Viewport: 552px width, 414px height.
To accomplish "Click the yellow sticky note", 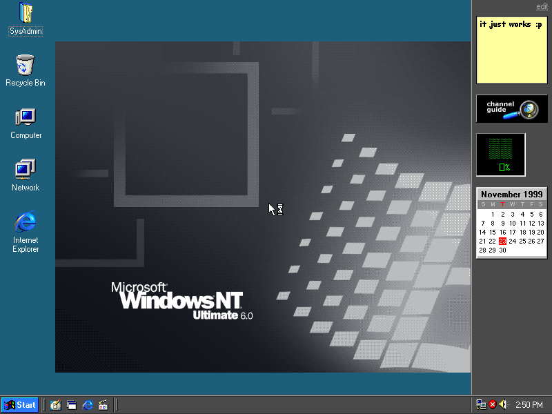I will [x=511, y=50].
